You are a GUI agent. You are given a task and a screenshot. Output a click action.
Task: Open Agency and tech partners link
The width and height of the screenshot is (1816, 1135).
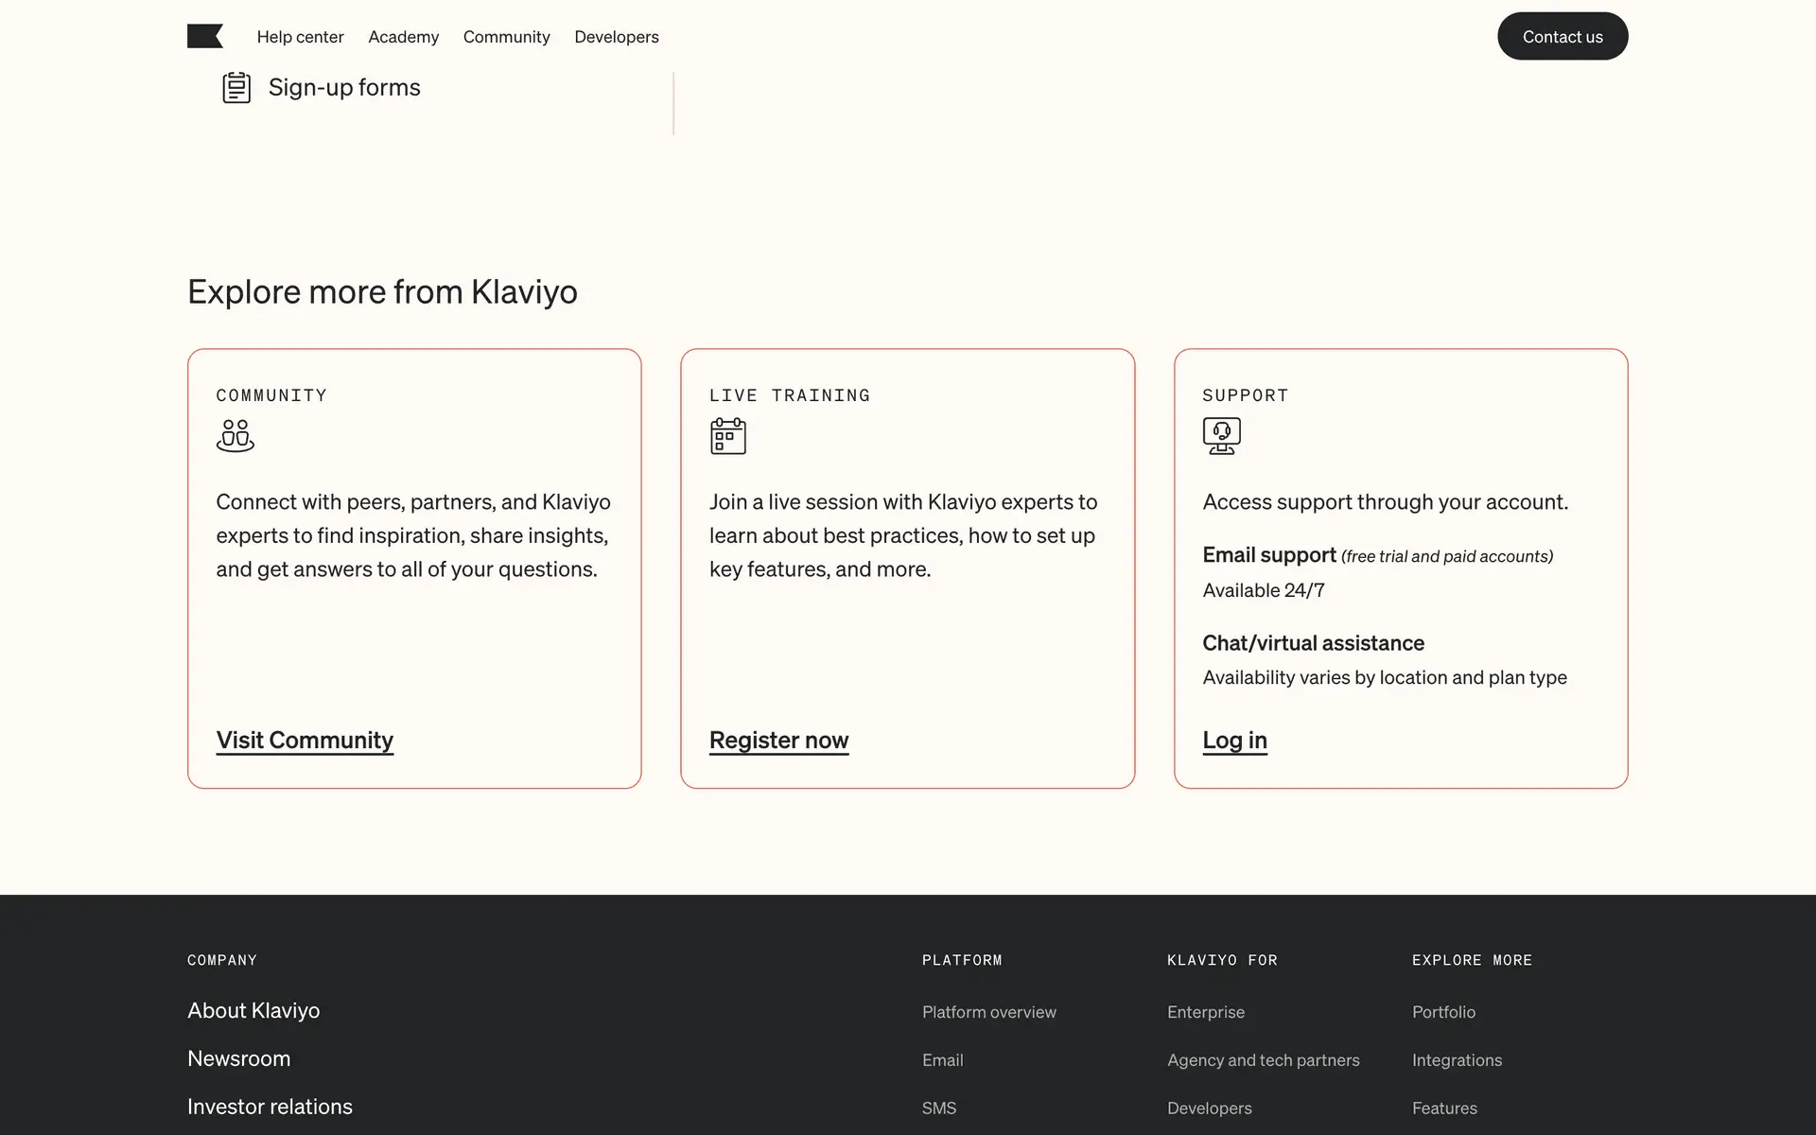coord(1263,1060)
